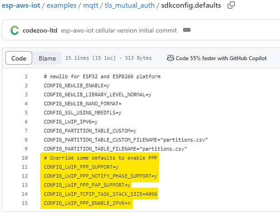Select line number 1
280x213 pixels.
click(26, 76)
